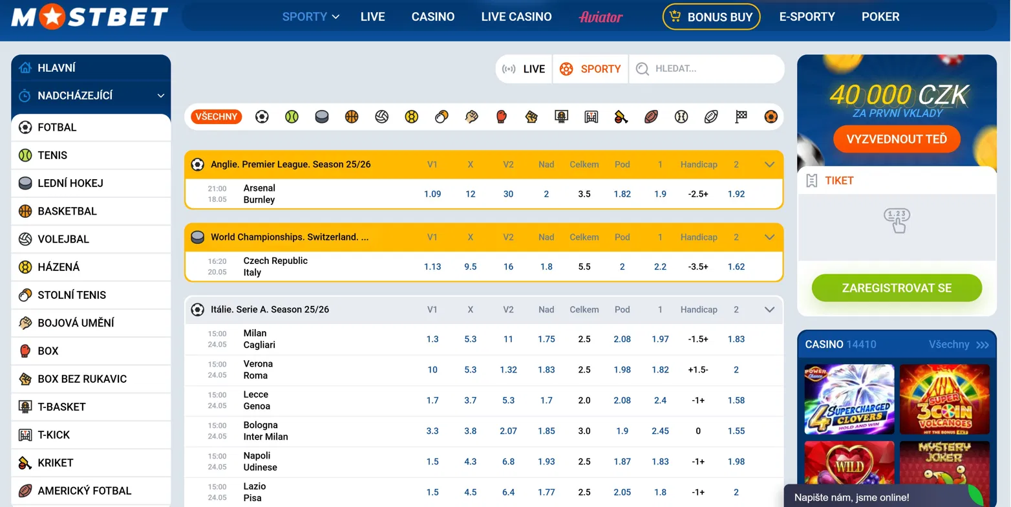The height and width of the screenshot is (507, 1011).
Task: Pick the American football filter icon
Action: [652, 117]
